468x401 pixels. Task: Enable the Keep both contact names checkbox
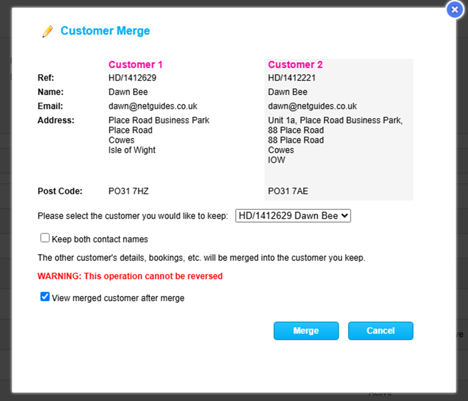tap(45, 238)
